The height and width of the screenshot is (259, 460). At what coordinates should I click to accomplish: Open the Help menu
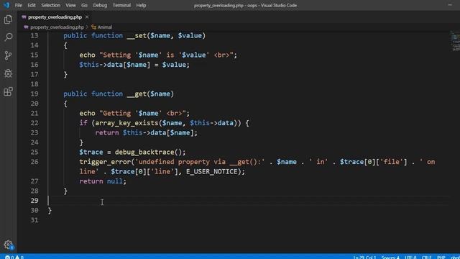(x=141, y=5)
